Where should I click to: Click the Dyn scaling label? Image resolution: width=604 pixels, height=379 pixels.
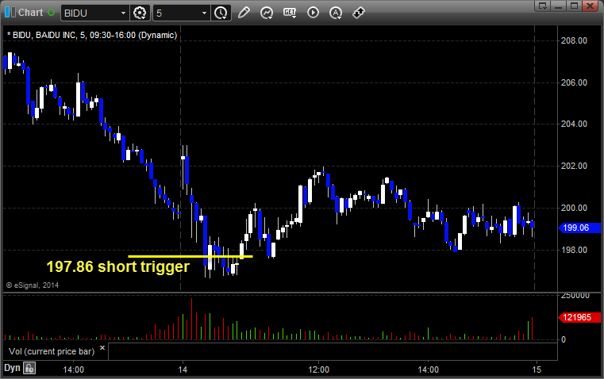(12, 368)
